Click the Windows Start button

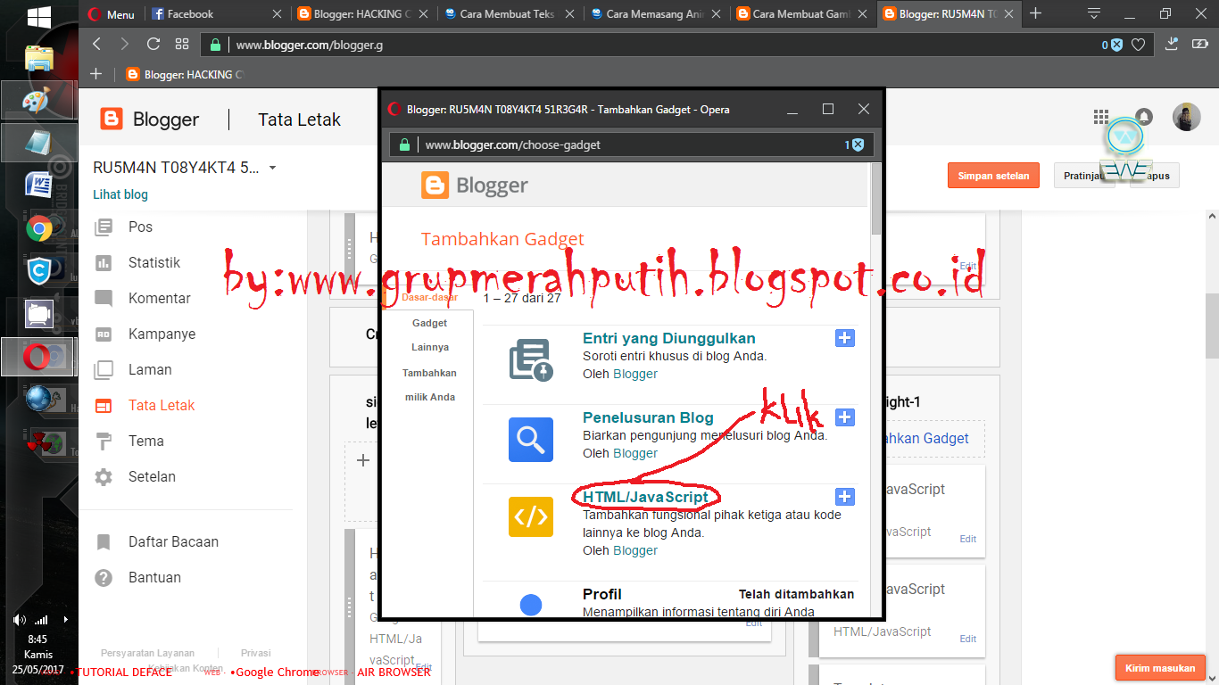click(x=38, y=16)
